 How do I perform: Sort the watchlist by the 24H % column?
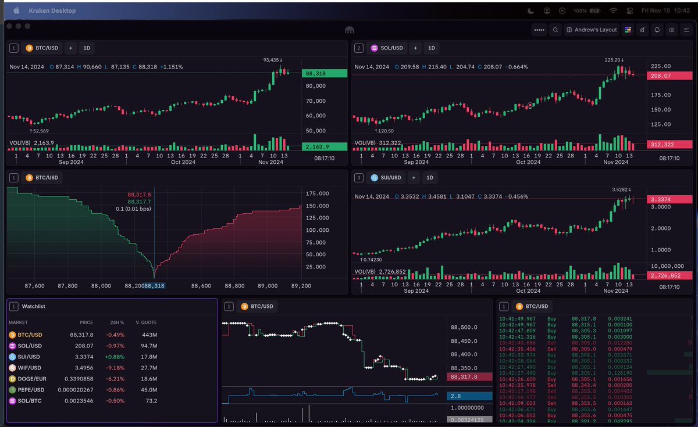(117, 322)
